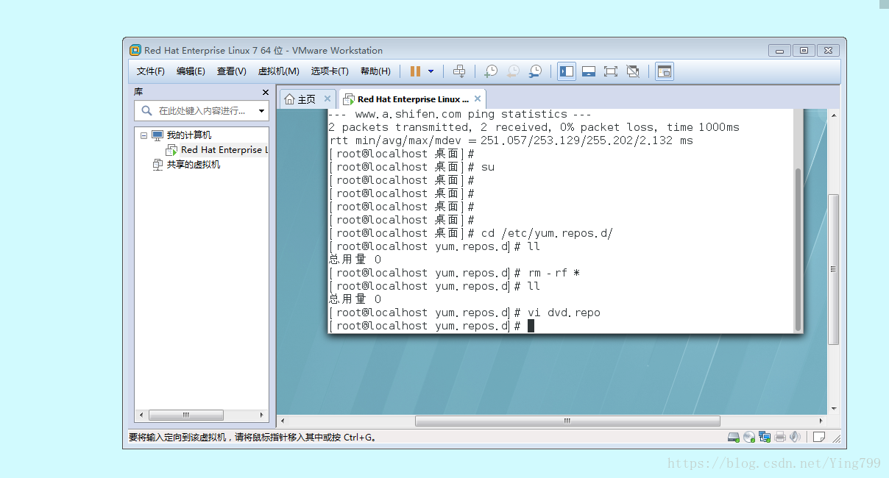
Task: Open the 编辑(E) menu
Action: pyautogui.click(x=191, y=71)
